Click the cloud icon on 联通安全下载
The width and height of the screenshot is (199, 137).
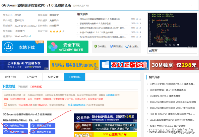tap(33, 132)
